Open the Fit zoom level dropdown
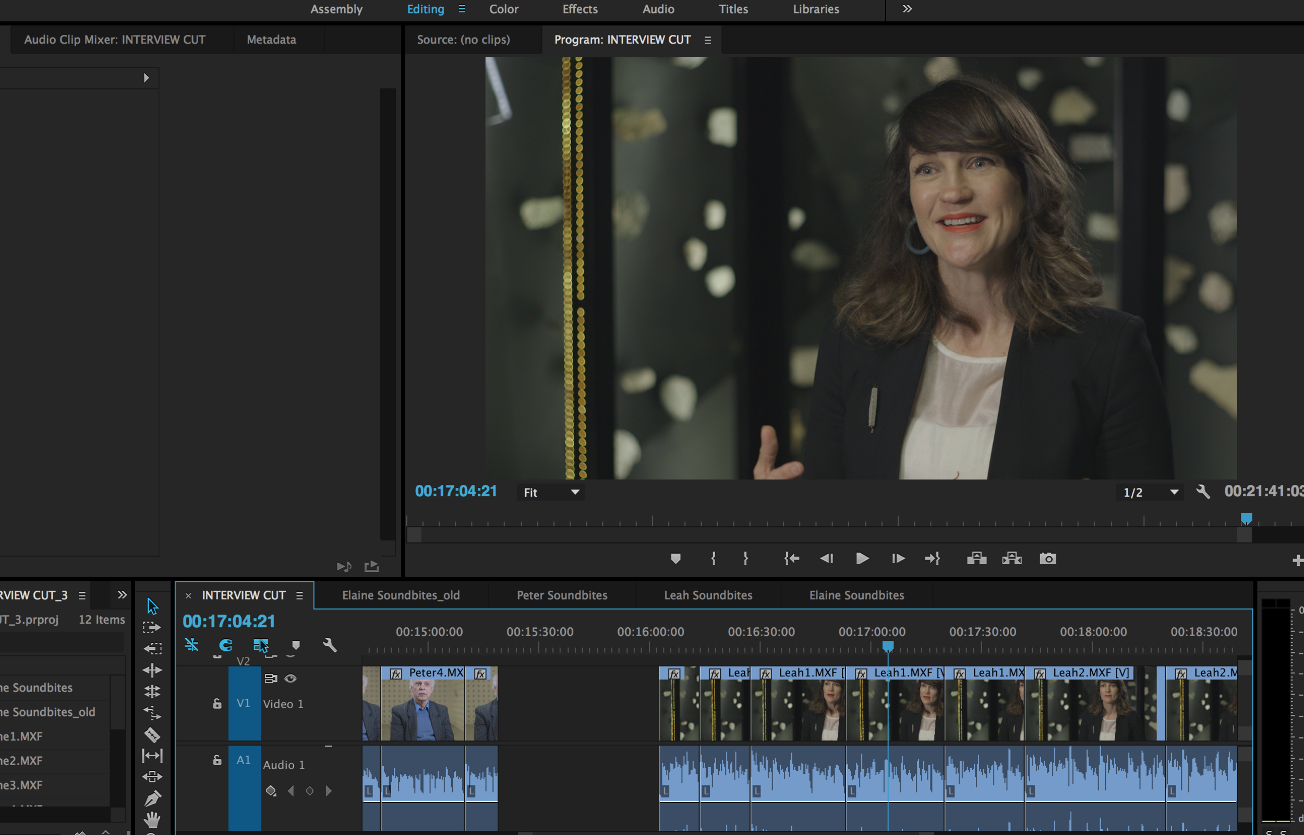 point(550,492)
